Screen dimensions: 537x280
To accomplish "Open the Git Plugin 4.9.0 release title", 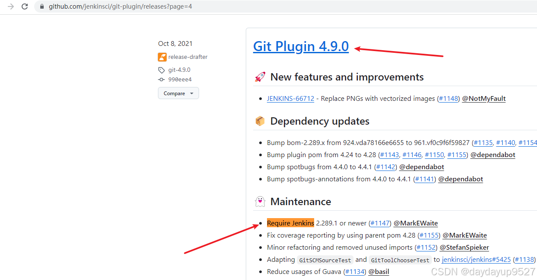I will coord(301,46).
